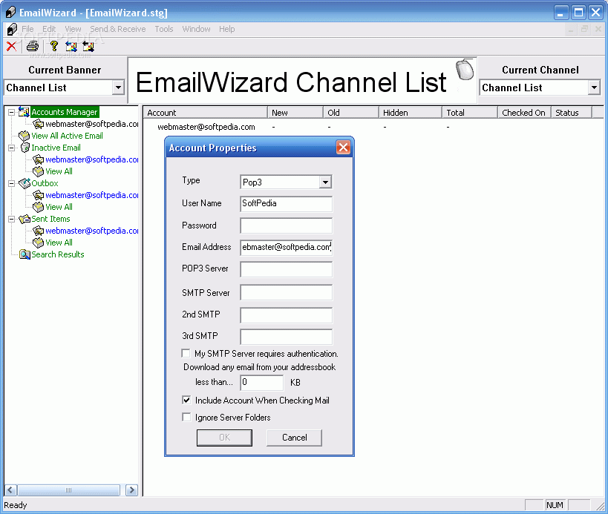The width and height of the screenshot is (608, 514).
Task: Open the Help menu
Action: pos(227,29)
